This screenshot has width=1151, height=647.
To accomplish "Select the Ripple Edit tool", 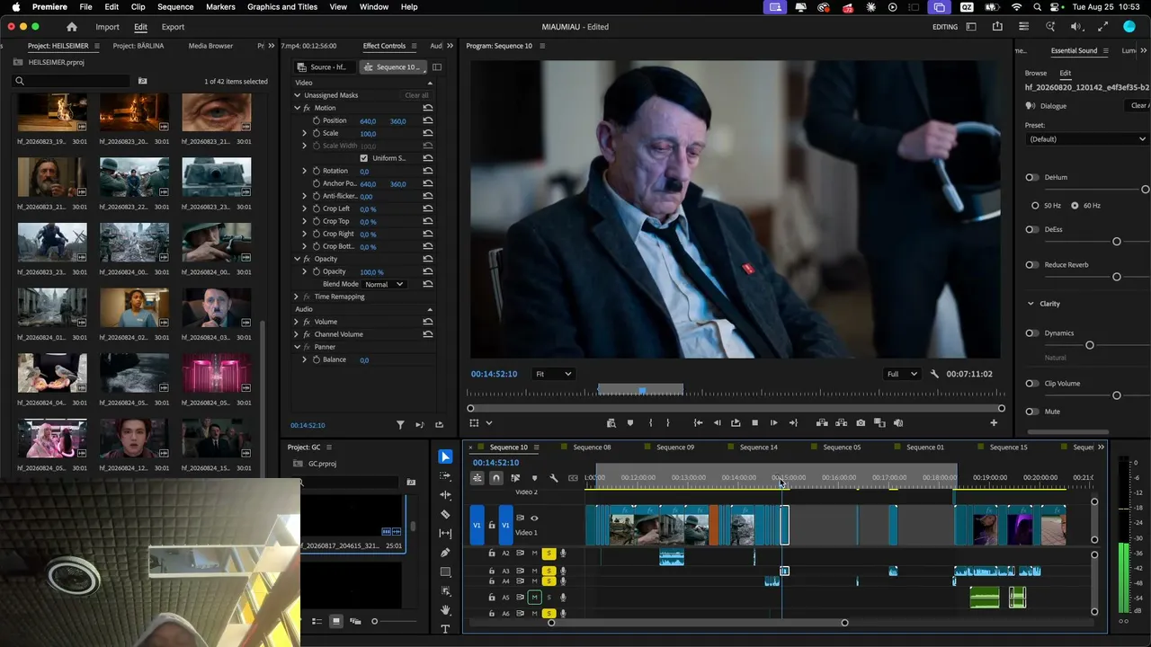I will pos(445,495).
